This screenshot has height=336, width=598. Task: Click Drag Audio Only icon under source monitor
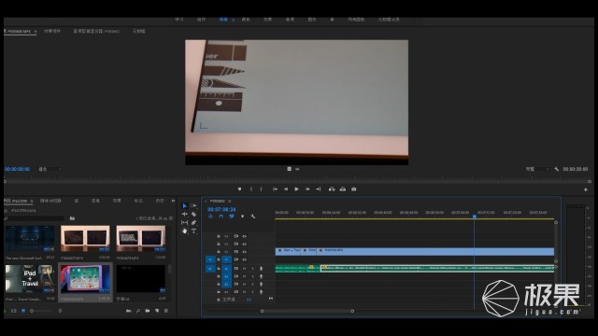pyautogui.click(x=297, y=169)
